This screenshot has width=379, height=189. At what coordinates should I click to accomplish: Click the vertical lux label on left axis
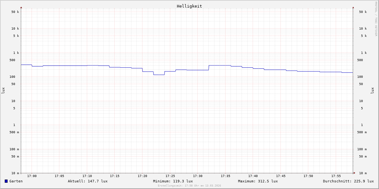pos(3,90)
